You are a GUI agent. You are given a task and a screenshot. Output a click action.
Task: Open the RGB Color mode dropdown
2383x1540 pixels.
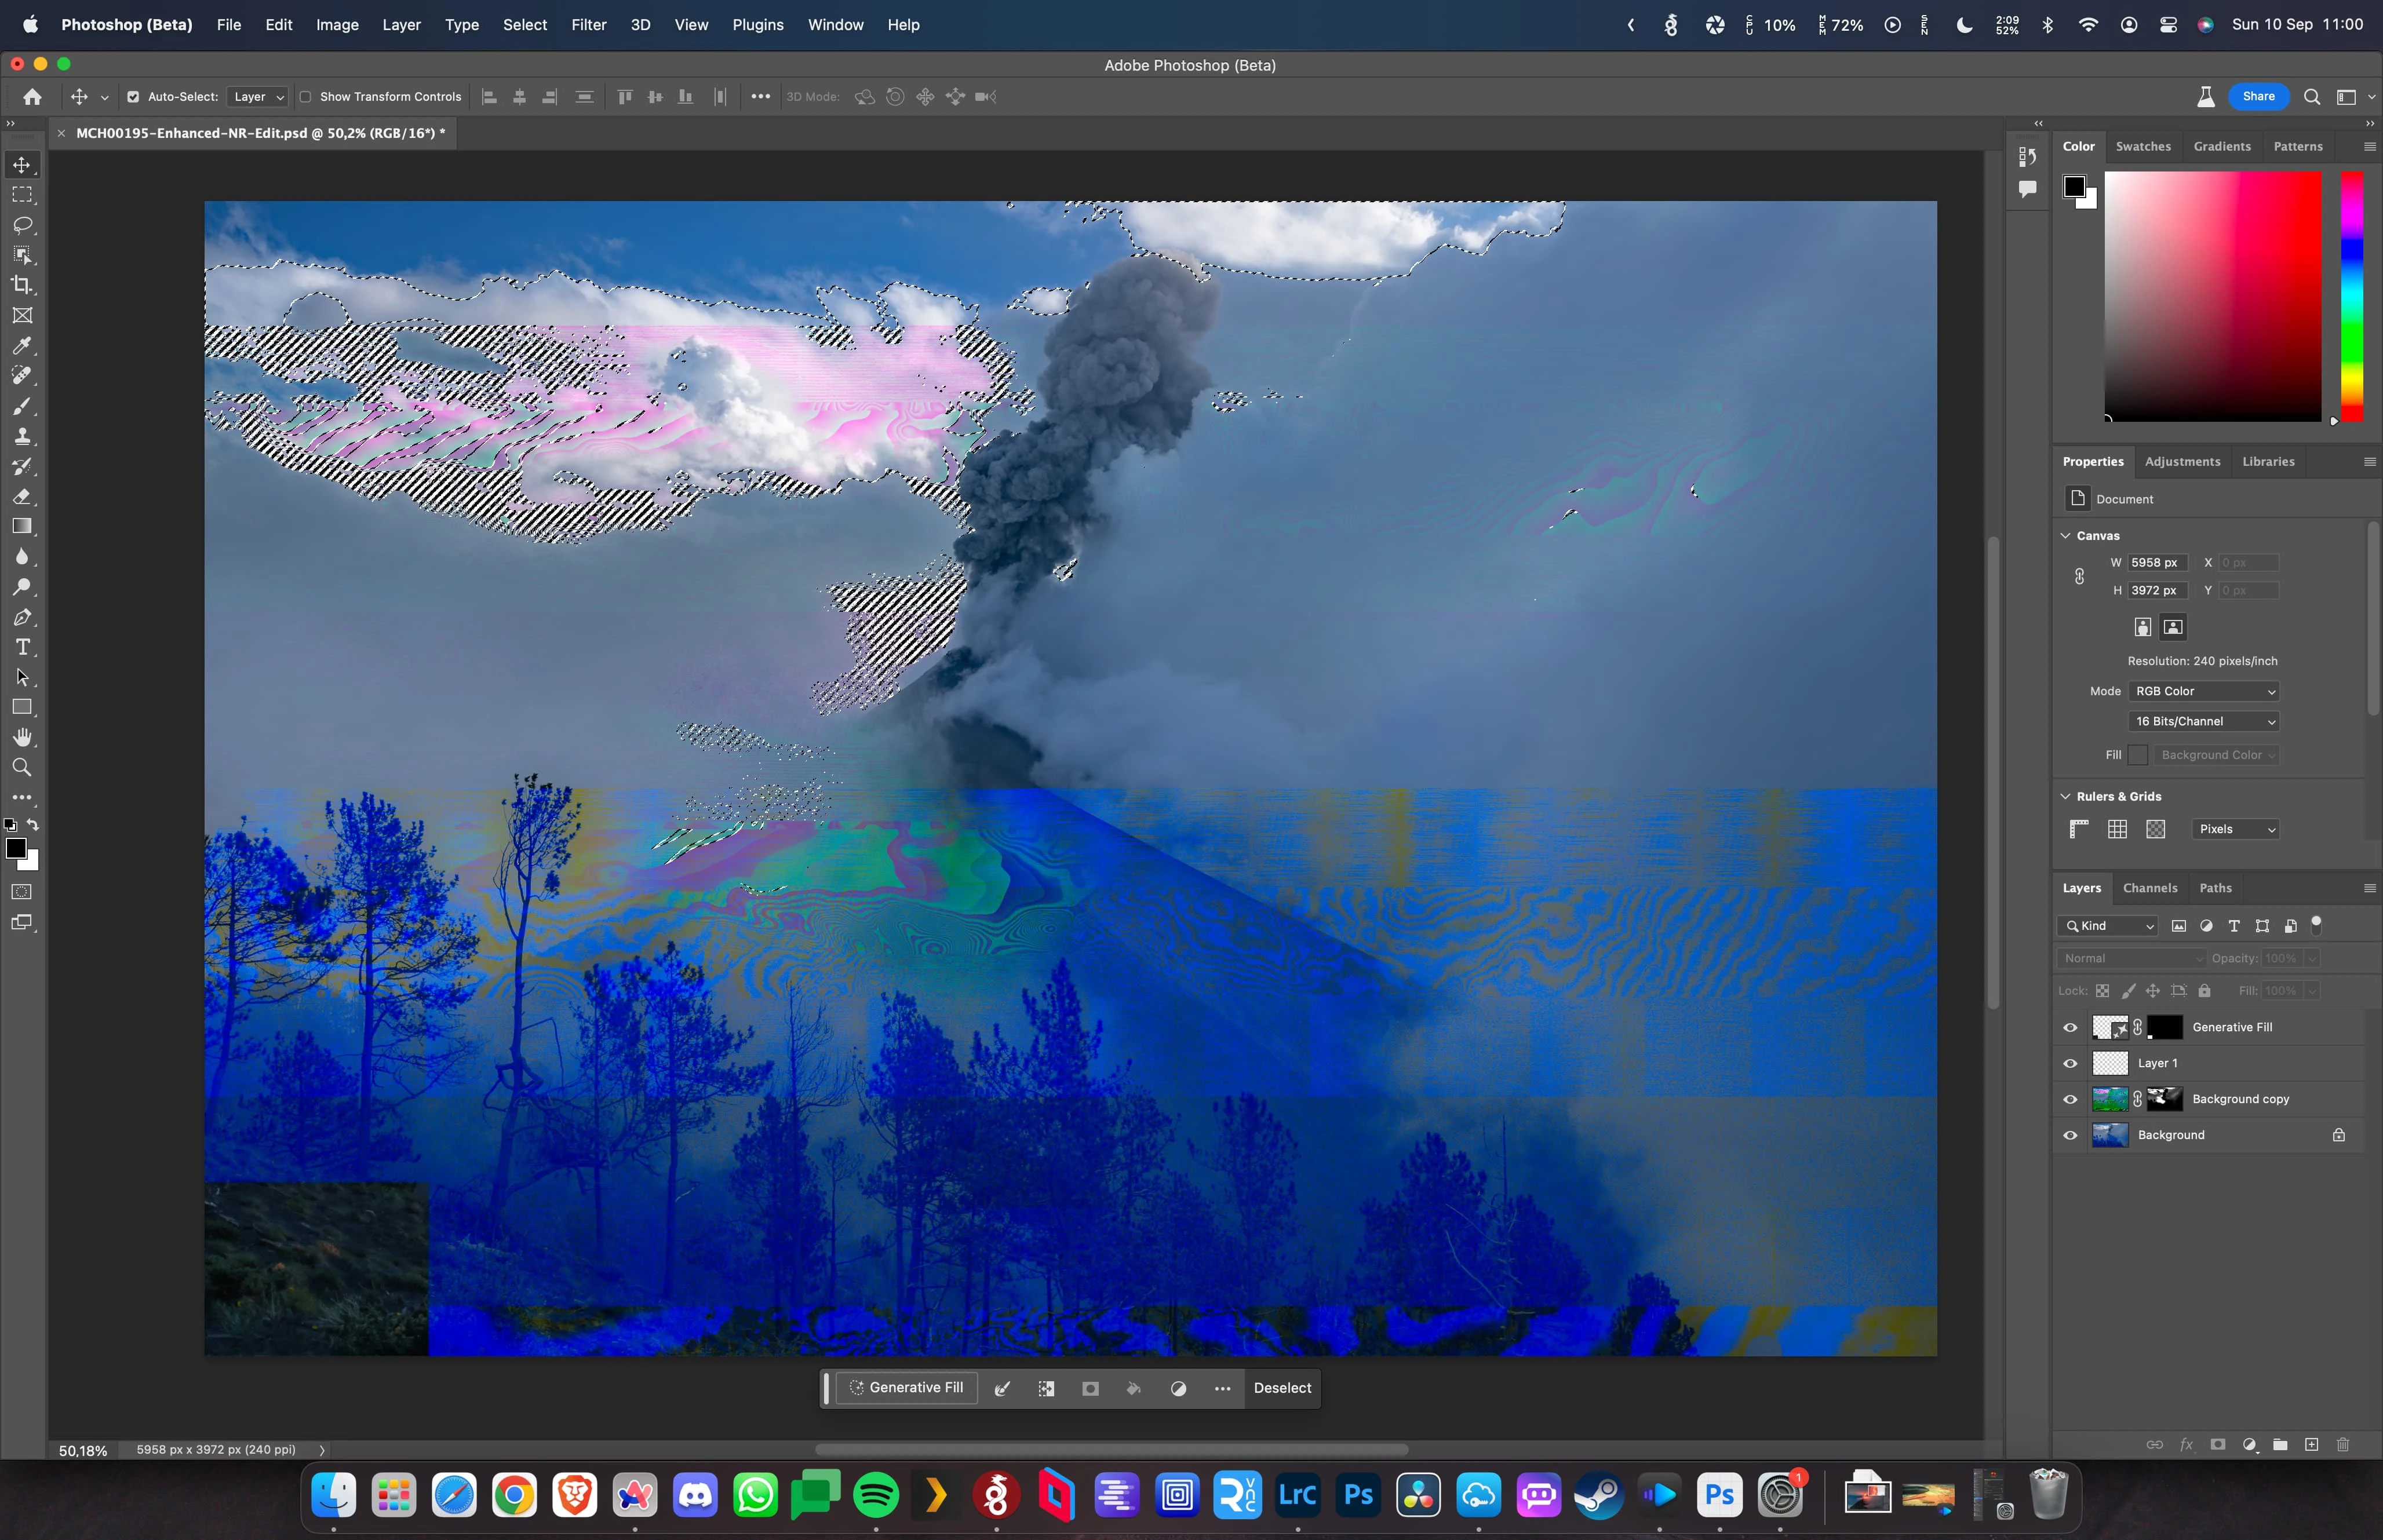(x=2204, y=691)
